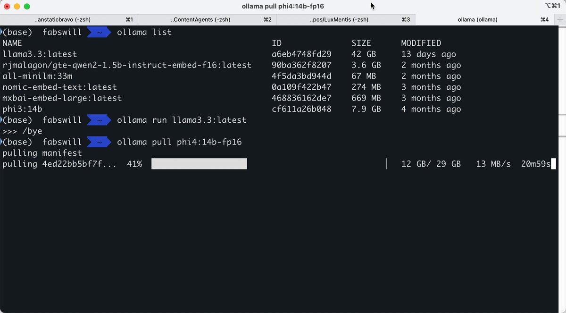The width and height of the screenshot is (566, 313).
Task: Click the ID 468836162de7
Action: click(302, 98)
